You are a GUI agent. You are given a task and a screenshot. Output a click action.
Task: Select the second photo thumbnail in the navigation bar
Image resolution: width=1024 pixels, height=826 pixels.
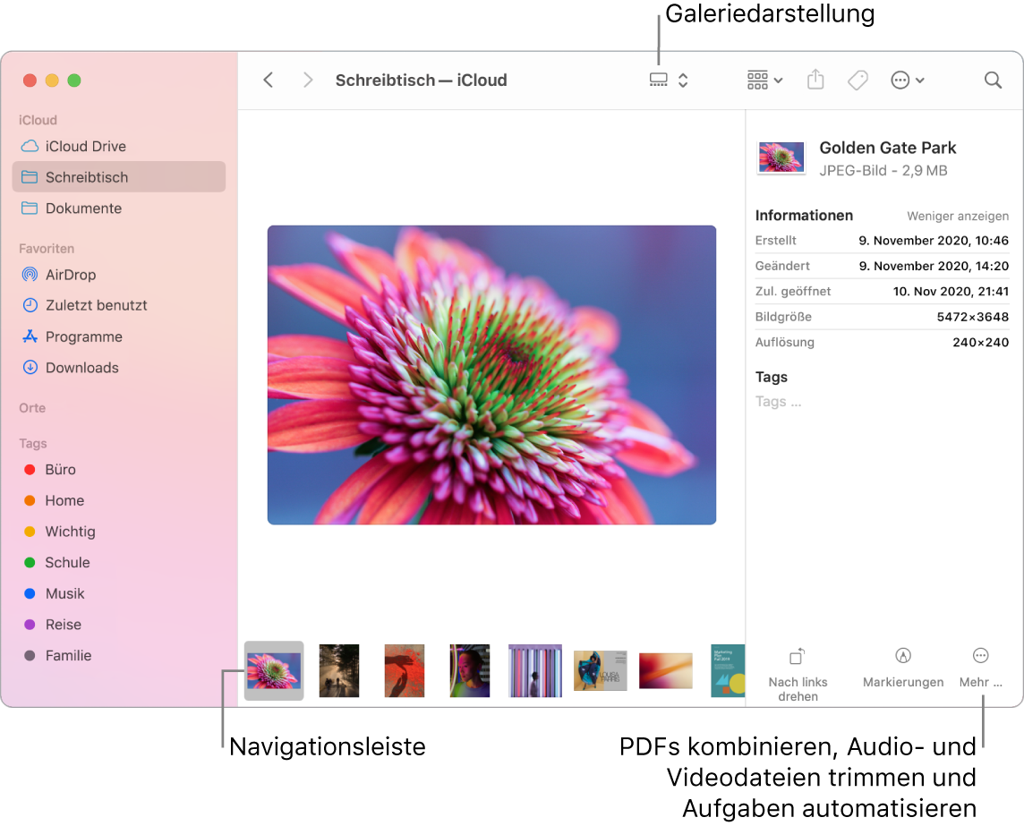pos(338,669)
